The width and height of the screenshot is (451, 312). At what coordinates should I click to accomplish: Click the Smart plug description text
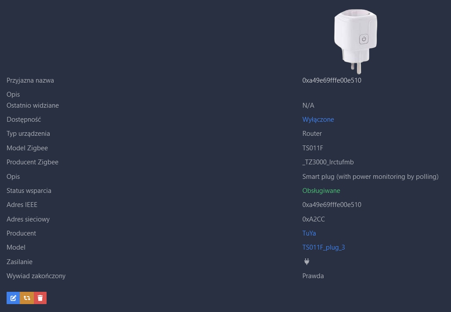[x=370, y=177]
